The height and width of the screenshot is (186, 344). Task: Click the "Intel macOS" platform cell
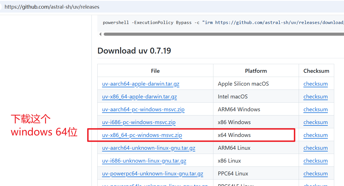[256, 97]
